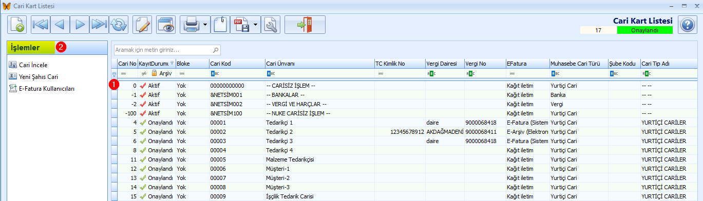Jump to the last record

coord(99,24)
